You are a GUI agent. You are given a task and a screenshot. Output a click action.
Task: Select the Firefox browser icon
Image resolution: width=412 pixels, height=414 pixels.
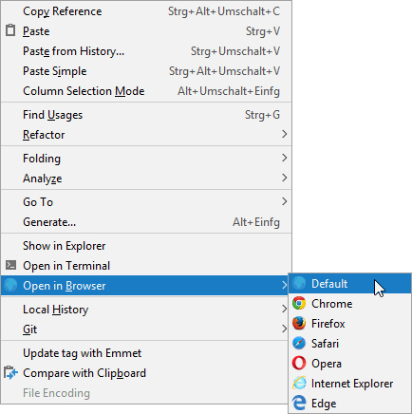(299, 323)
